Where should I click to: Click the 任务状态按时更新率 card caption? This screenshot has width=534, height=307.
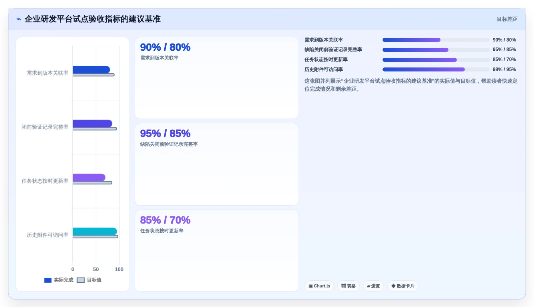point(162,231)
